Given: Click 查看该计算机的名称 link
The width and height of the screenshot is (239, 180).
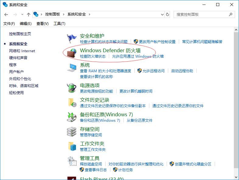Looking at the screenshot, I should tap(96, 77).
